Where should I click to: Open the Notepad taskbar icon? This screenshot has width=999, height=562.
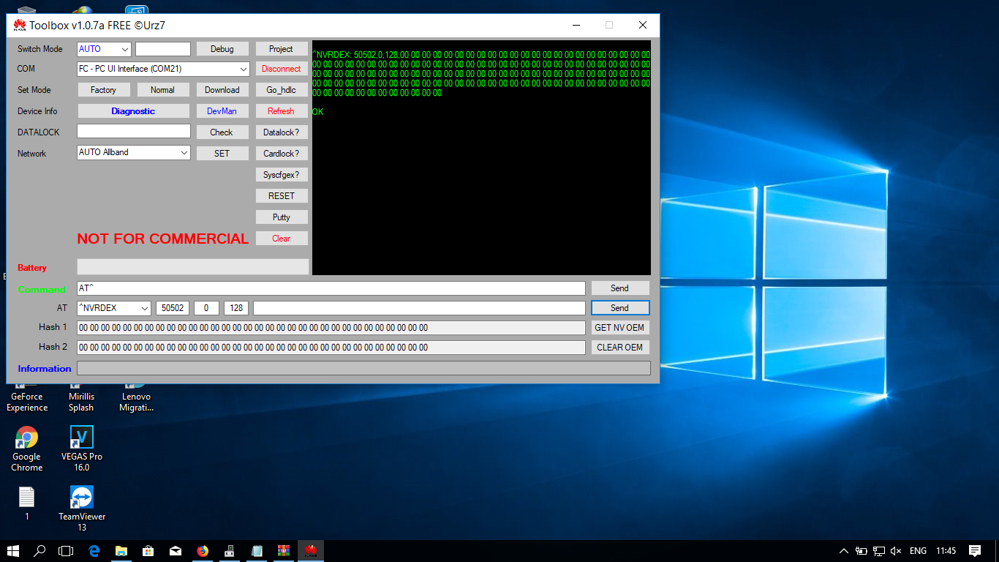257,551
